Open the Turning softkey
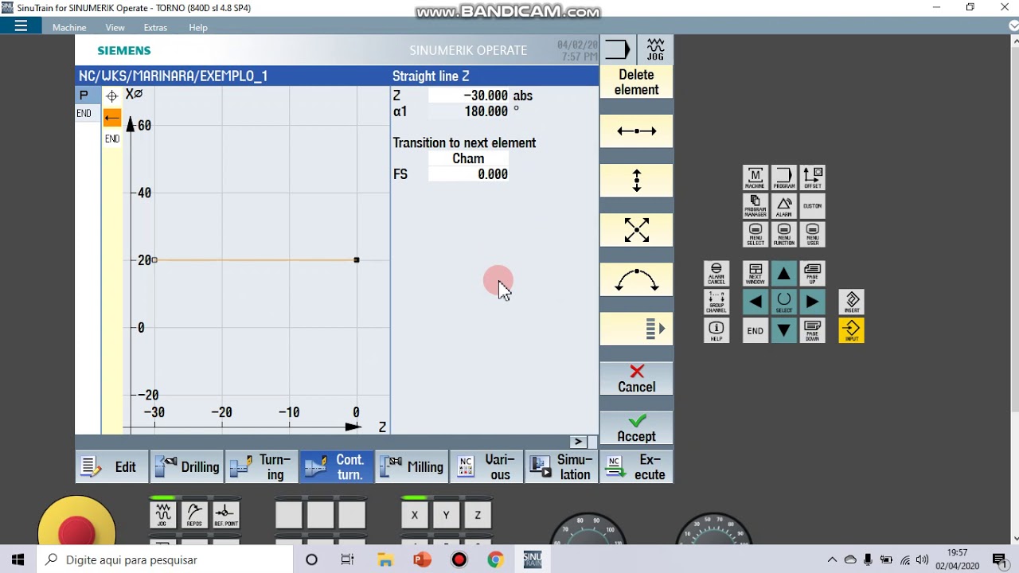The image size is (1019, 573). pyautogui.click(x=261, y=467)
